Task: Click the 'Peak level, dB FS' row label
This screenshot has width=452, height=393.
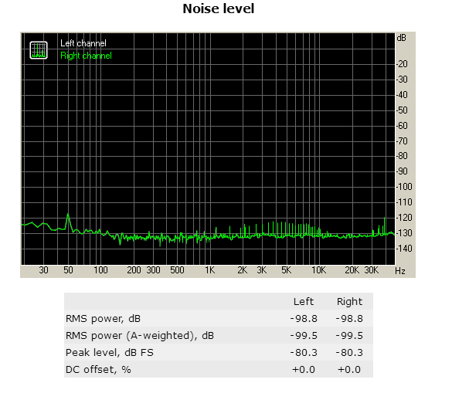Action: click(110, 353)
